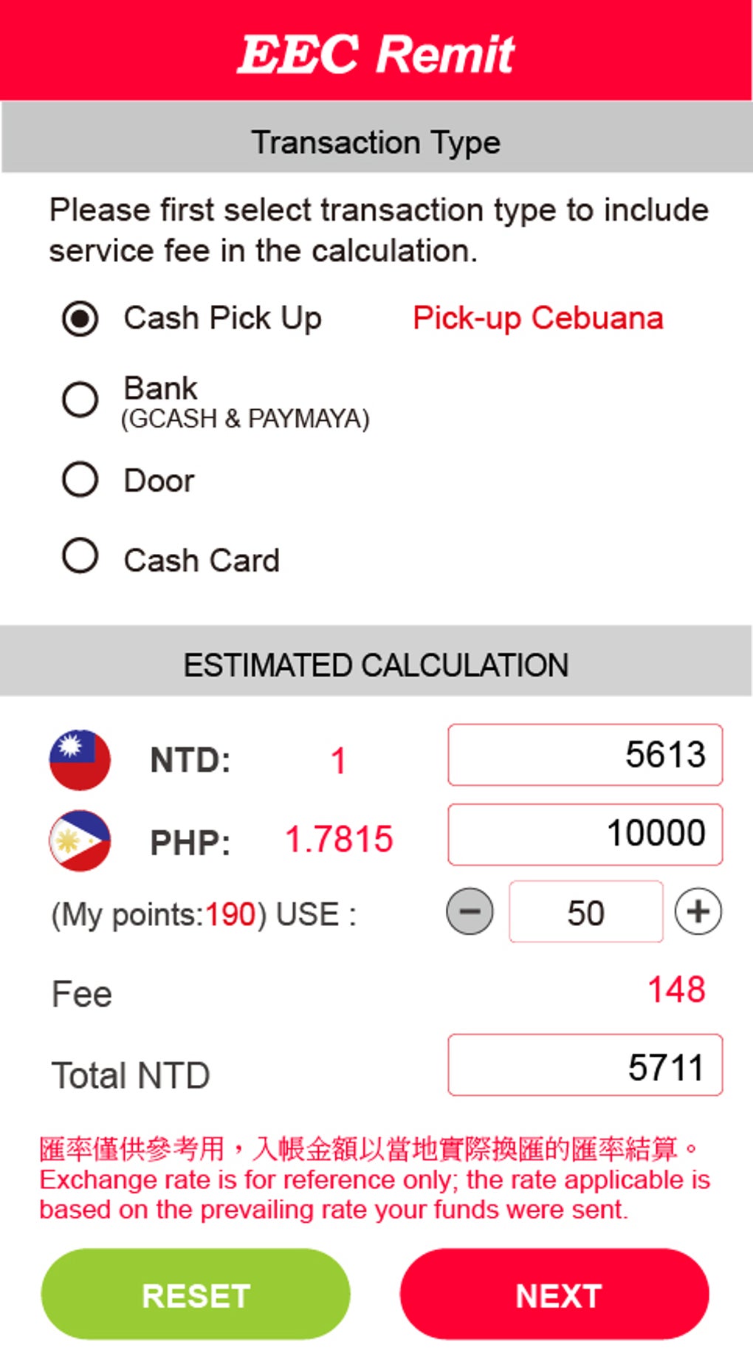Click the Philippines flag icon
753x1364 pixels.
80,840
